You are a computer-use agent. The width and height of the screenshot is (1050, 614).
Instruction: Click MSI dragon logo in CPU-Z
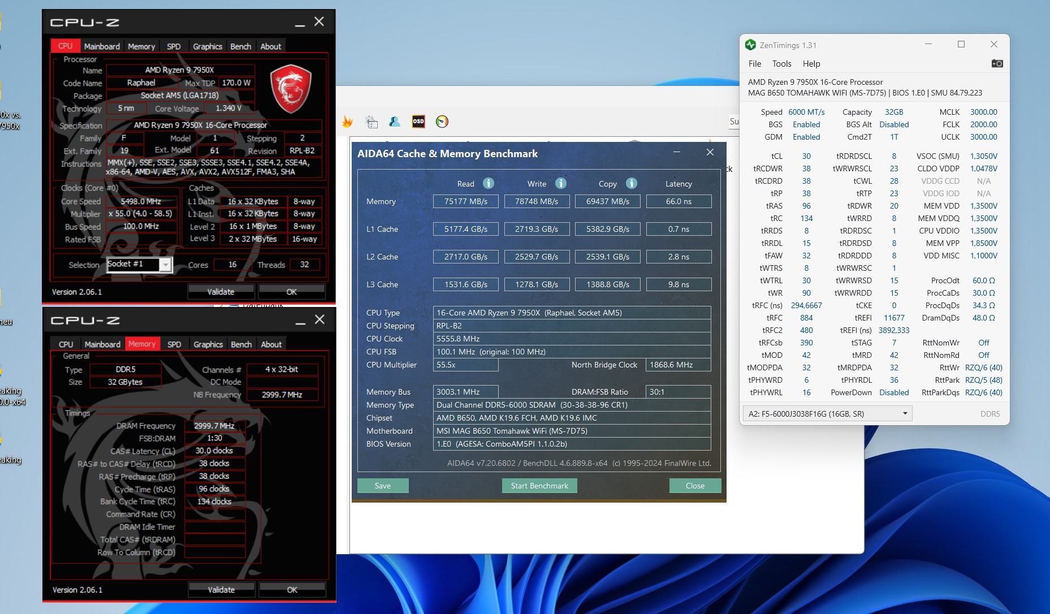(291, 89)
